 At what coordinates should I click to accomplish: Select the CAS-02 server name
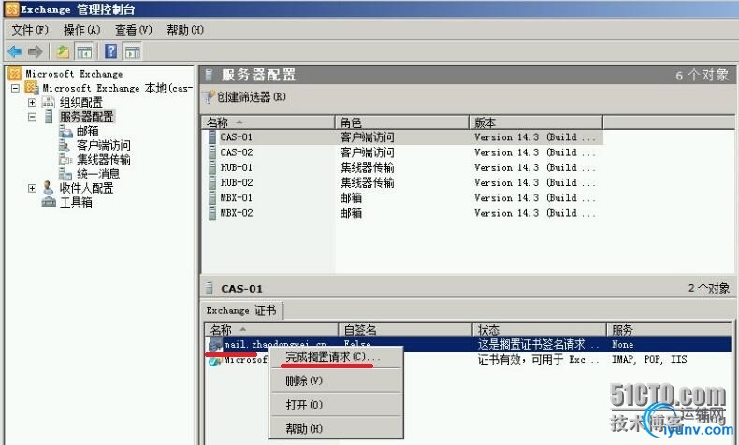[x=237, y=152]
